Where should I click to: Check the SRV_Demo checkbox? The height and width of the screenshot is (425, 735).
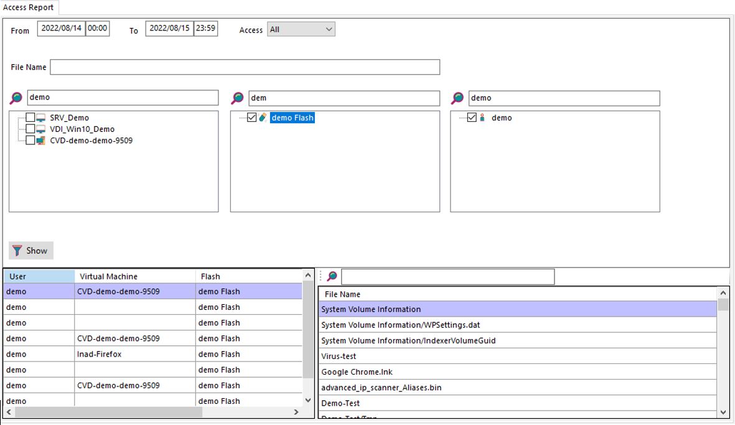tap(30, 118)
